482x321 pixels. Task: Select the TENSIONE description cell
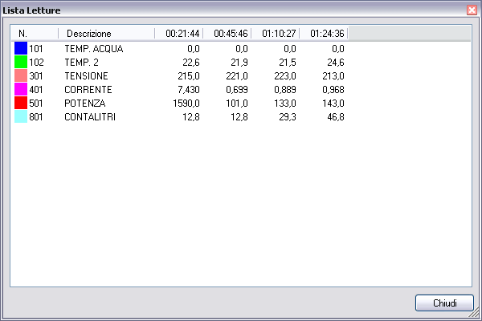(x=85, y=76)
